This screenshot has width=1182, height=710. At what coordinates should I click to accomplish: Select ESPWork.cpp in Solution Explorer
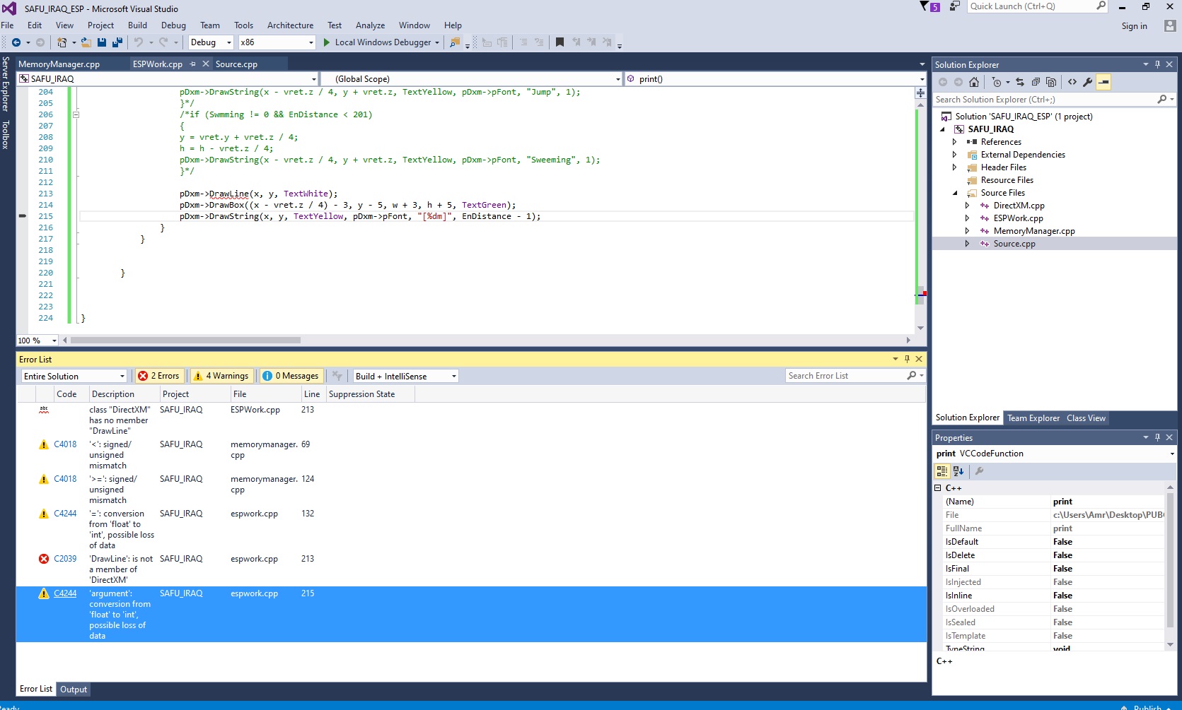1018,218
